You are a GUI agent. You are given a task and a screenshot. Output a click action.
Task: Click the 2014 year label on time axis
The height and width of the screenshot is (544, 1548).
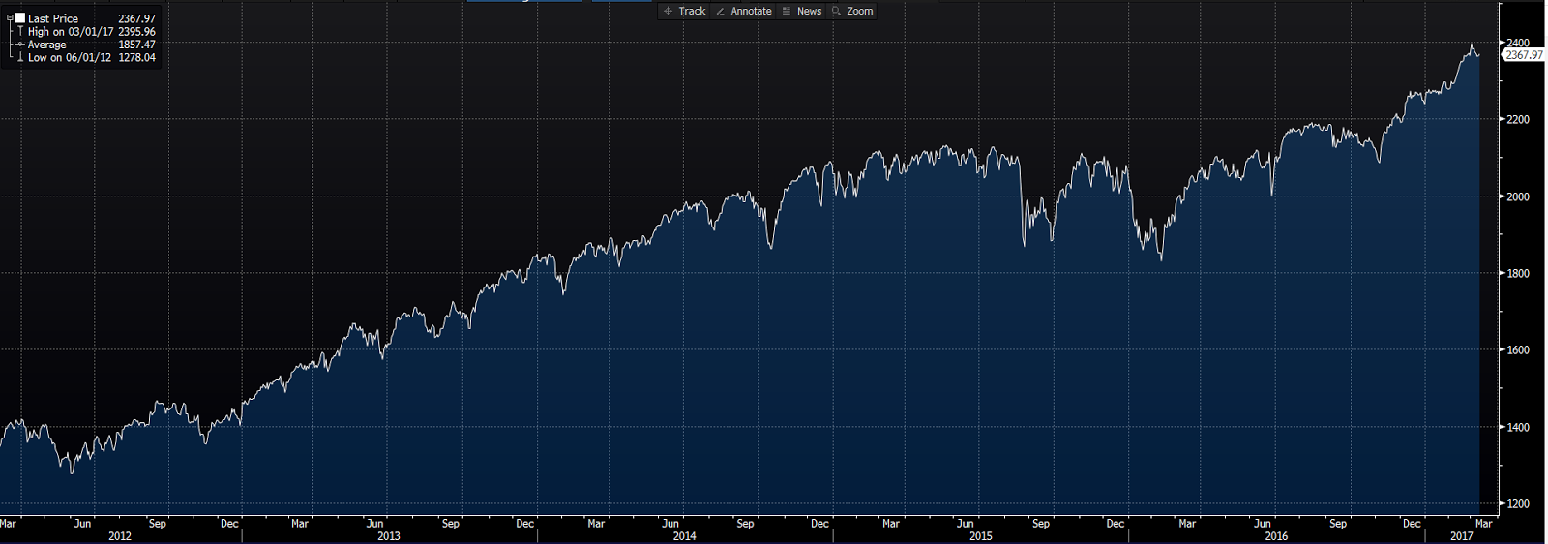(684, 536)
